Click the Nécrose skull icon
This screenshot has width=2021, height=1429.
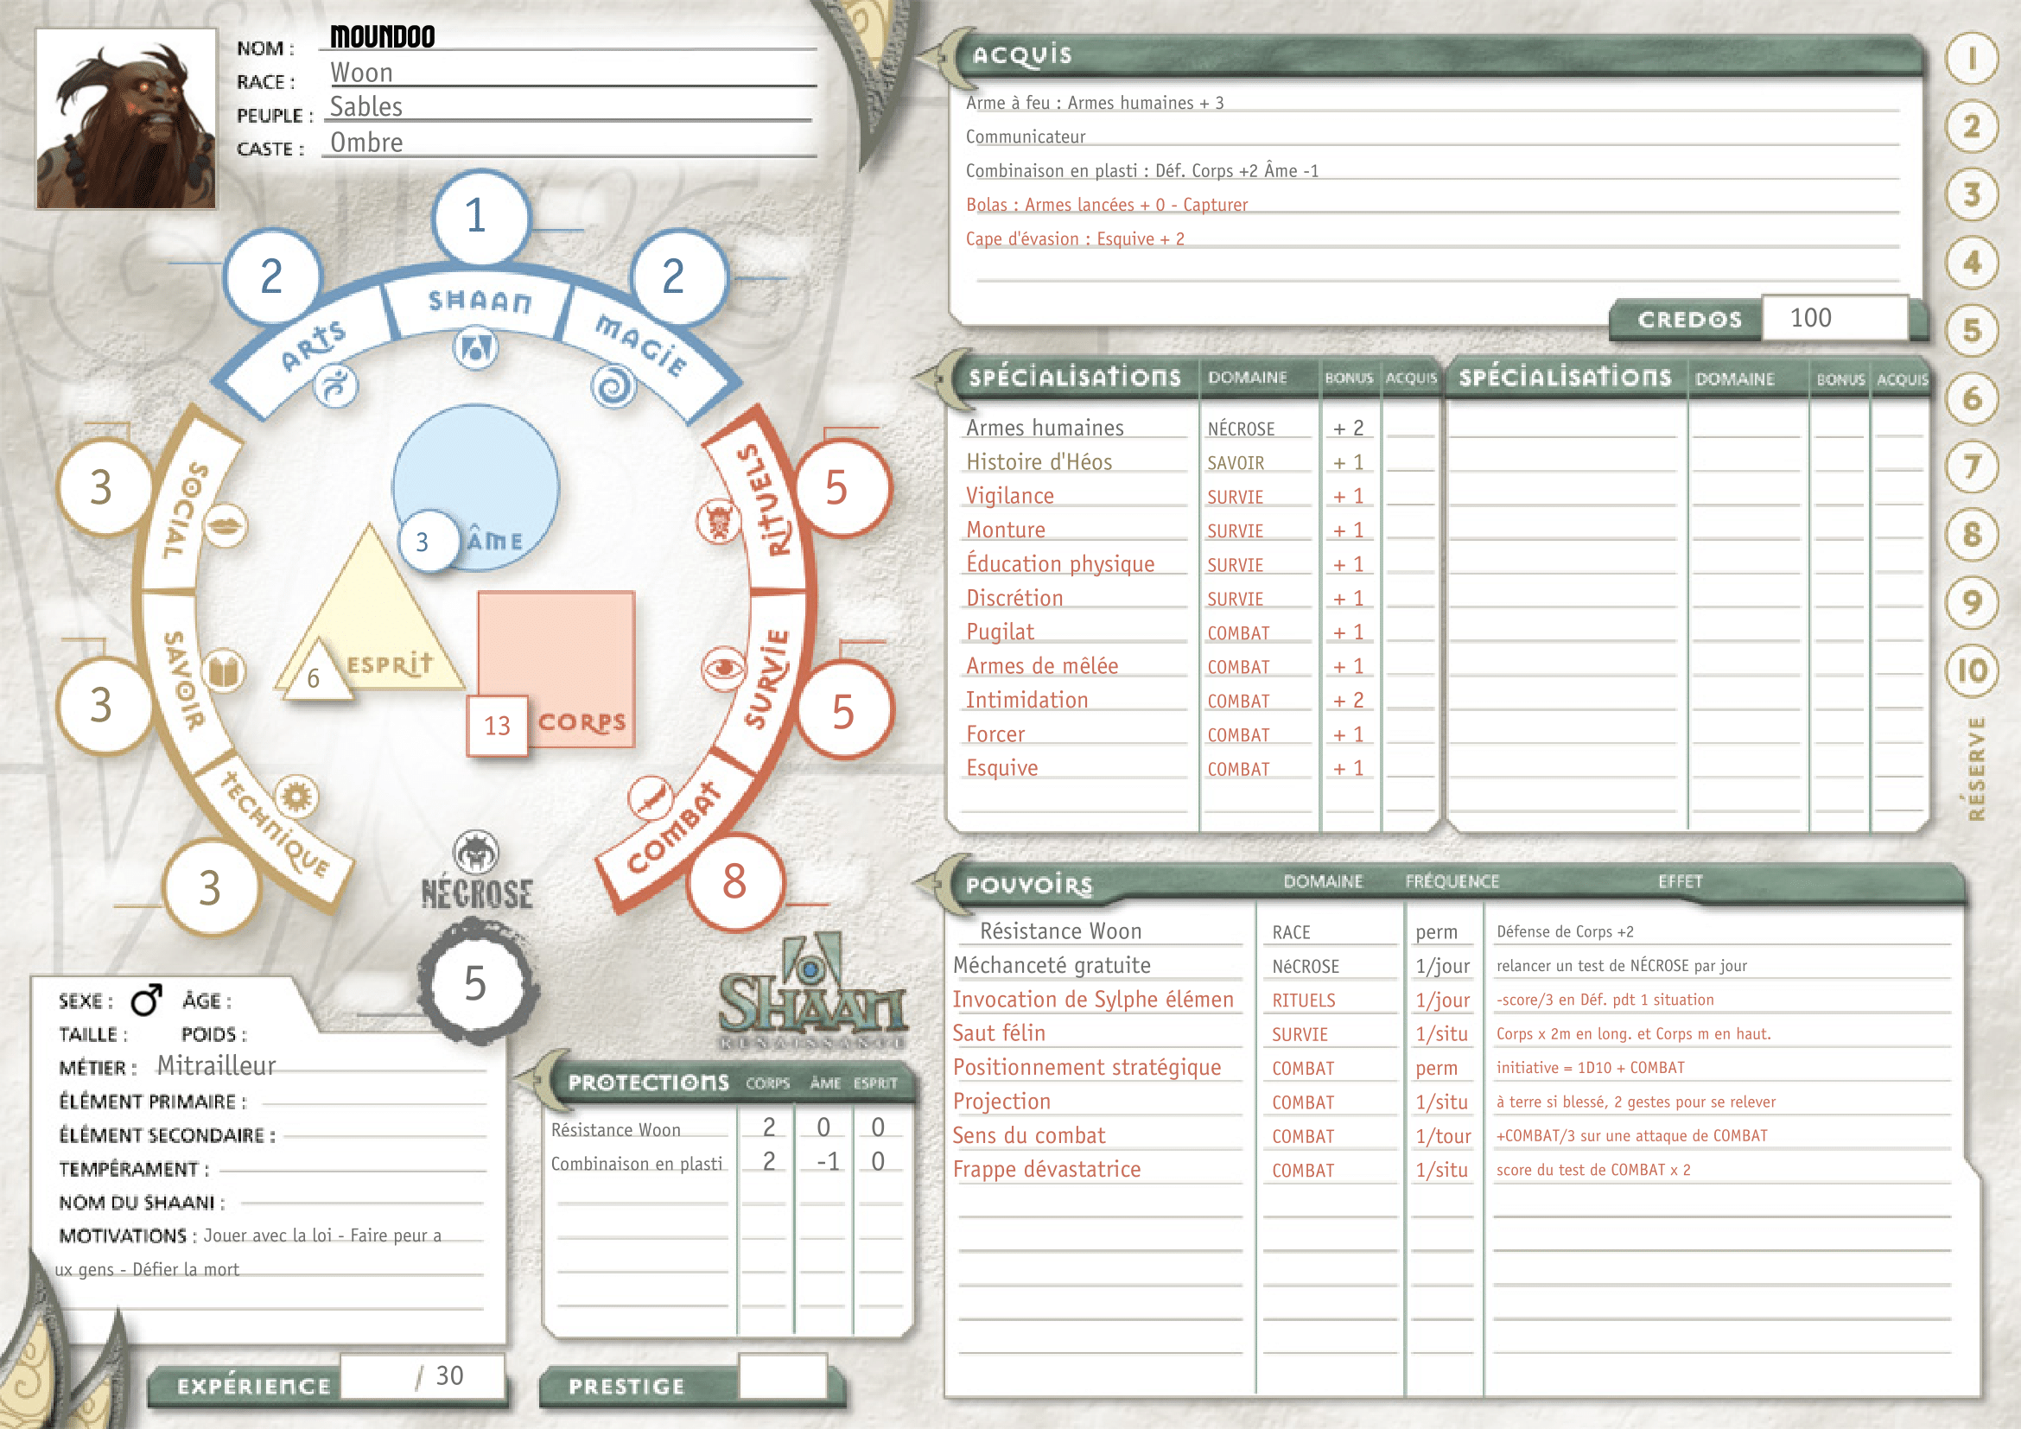[476, 853]
